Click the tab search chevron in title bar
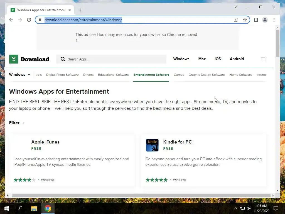 (235, 7)
